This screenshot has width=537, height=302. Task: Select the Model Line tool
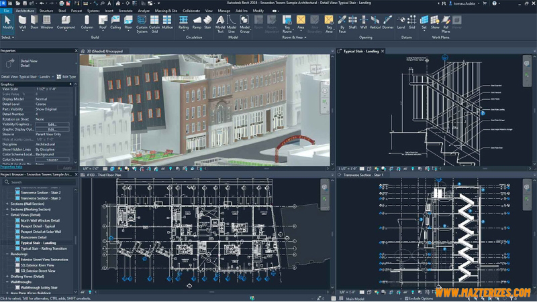(x=232, y=24)
